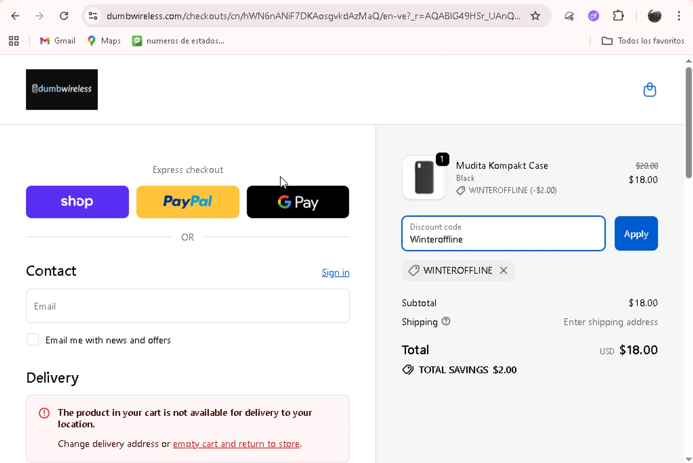The height and width of the screenshot is (463, 693).
Task: Click the delivery error alert icon
Action: (44, 413)
